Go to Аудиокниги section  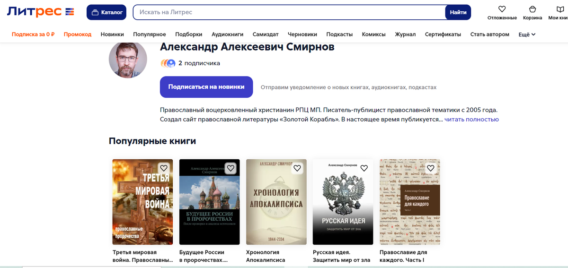pyautogui.click(x=228, y=35)
